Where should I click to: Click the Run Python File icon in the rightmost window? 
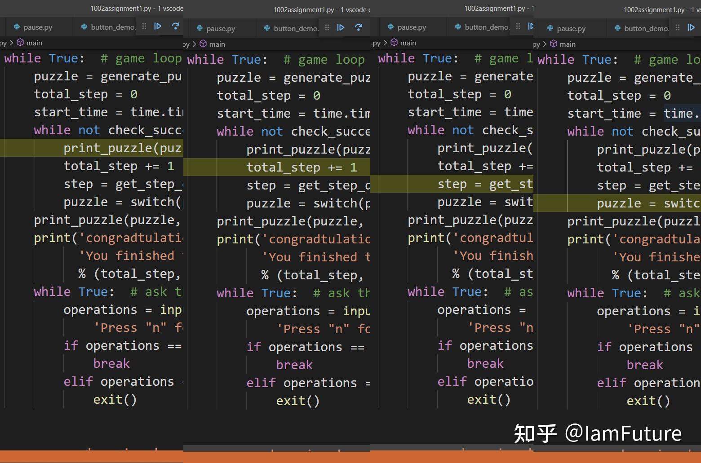691,27
